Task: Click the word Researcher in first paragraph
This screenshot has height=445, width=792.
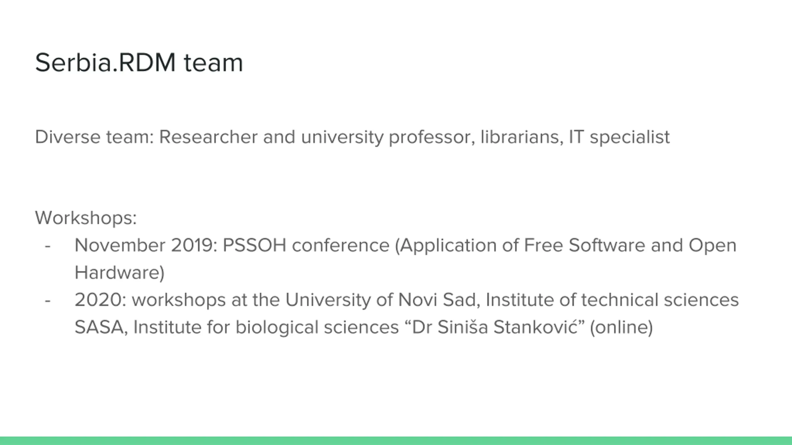Action: 208,137
